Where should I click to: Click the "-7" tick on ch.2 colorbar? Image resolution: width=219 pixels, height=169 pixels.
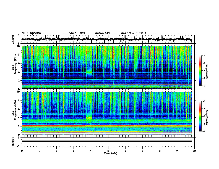[x=204, y=131]
